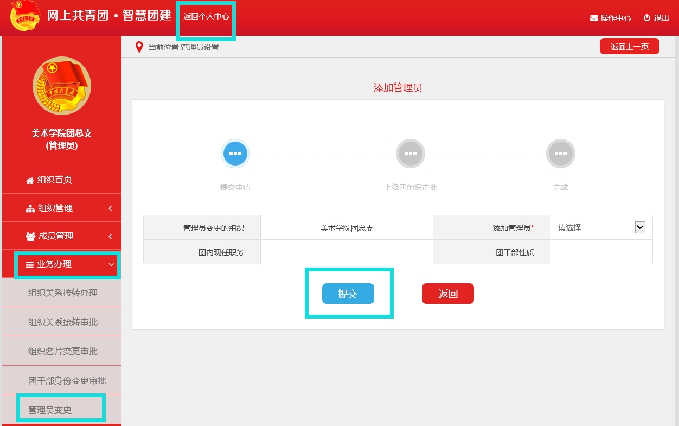The height and width of the screenshot is (426, 679).
Task: Open the 添加管理员 dropdown selector
Action: [x=601, y=228]
